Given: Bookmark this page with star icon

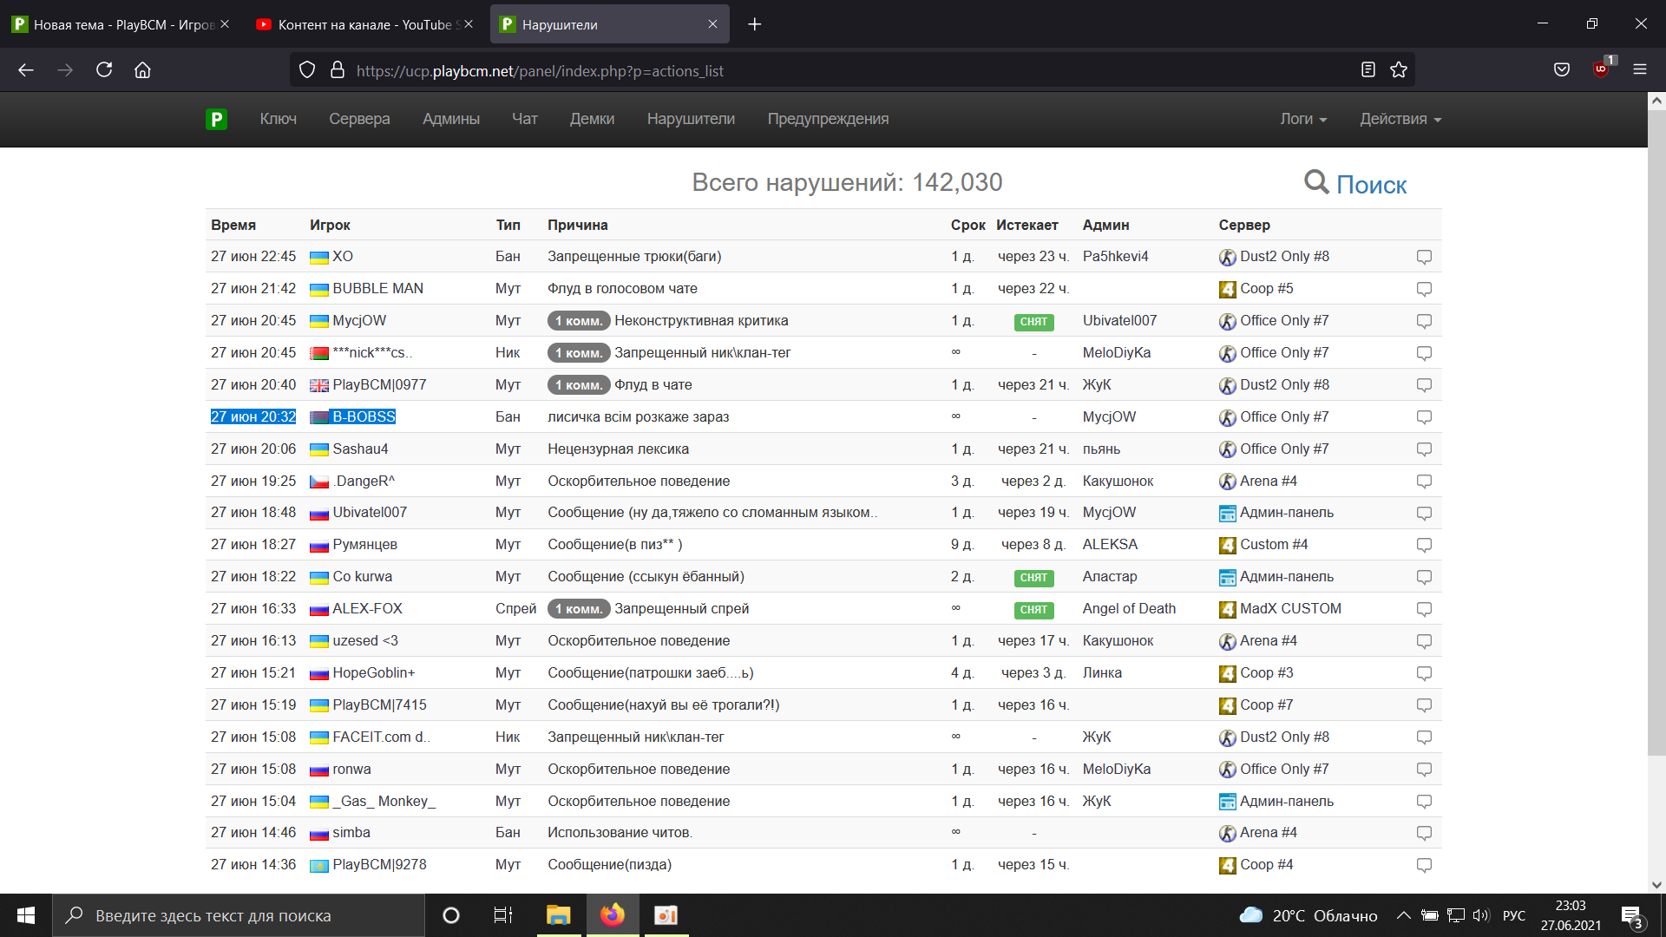Looking at the screenshot, I should [1399, 70].
